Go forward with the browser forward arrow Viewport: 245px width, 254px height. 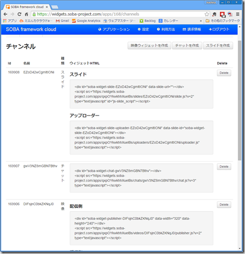(13, 14)
